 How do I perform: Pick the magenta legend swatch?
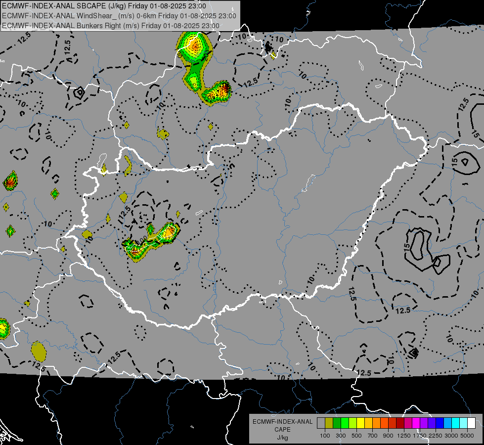(416, 423)
